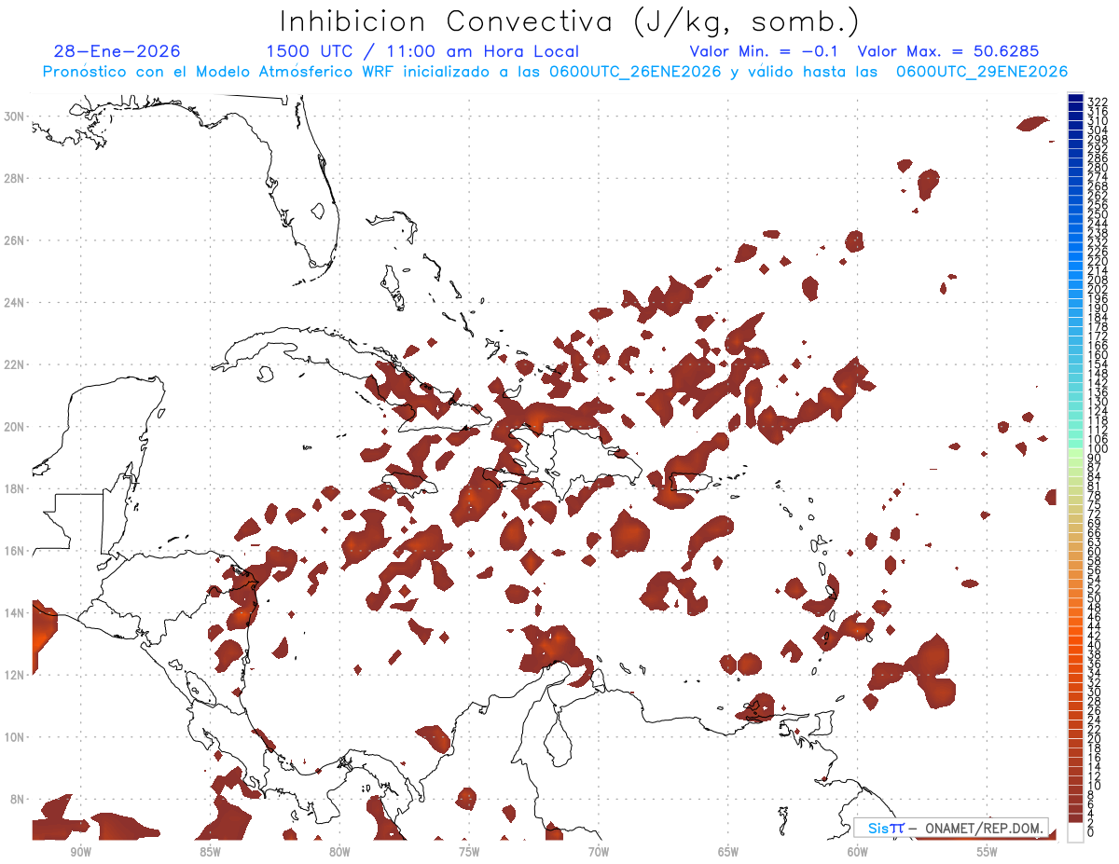Image resolution: width=1119 pixels, height=864 pixels.
Task: Click the 16N latitude label
Action: pyautogui.click(x=15, y=551)
